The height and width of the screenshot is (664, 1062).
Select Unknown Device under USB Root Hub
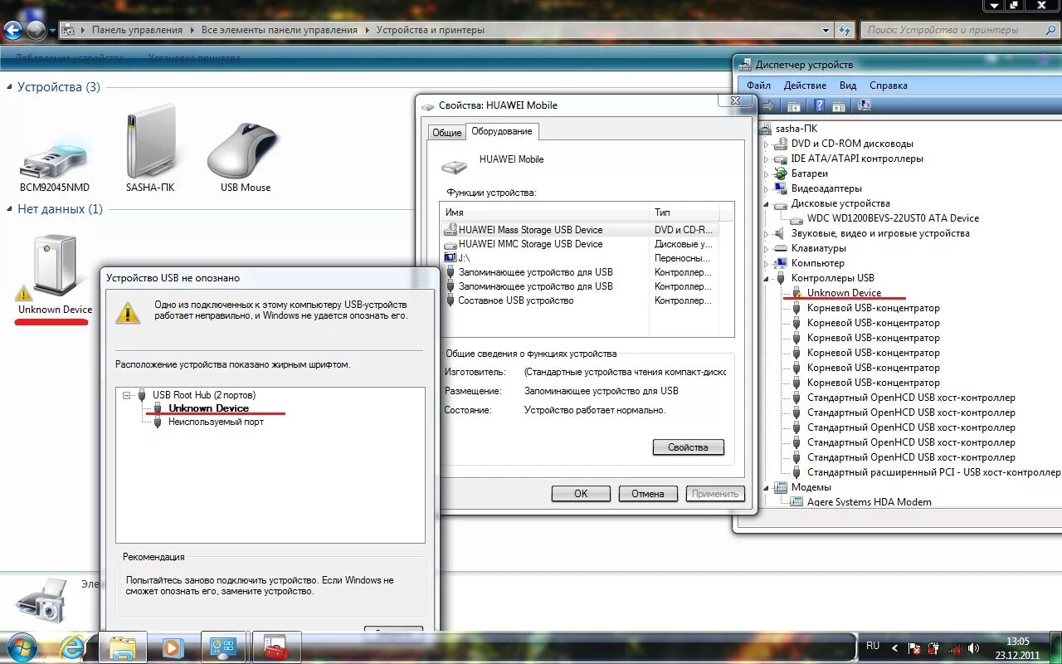(208, 408)
